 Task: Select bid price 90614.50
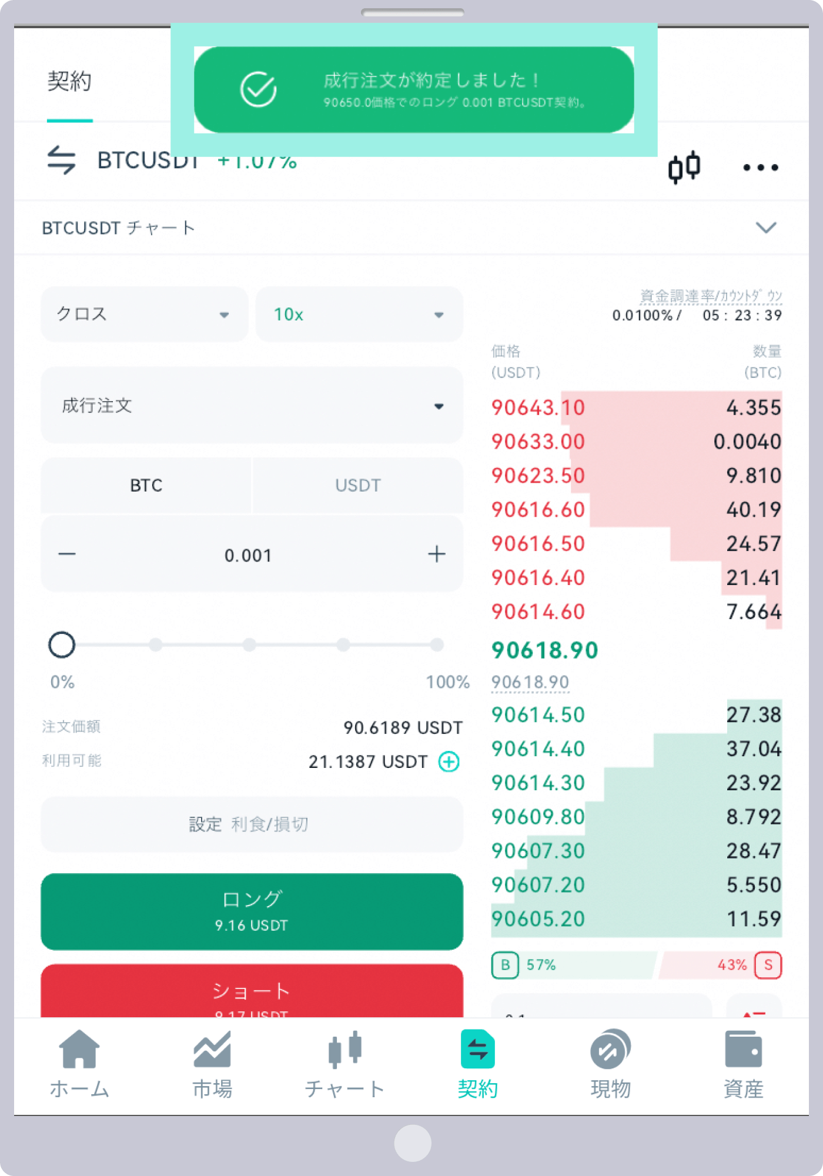click(538, 715)
